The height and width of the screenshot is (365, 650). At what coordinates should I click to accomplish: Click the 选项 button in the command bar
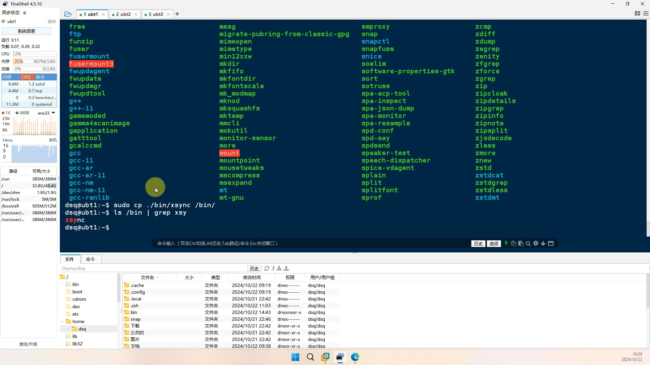tap(494, 243)
